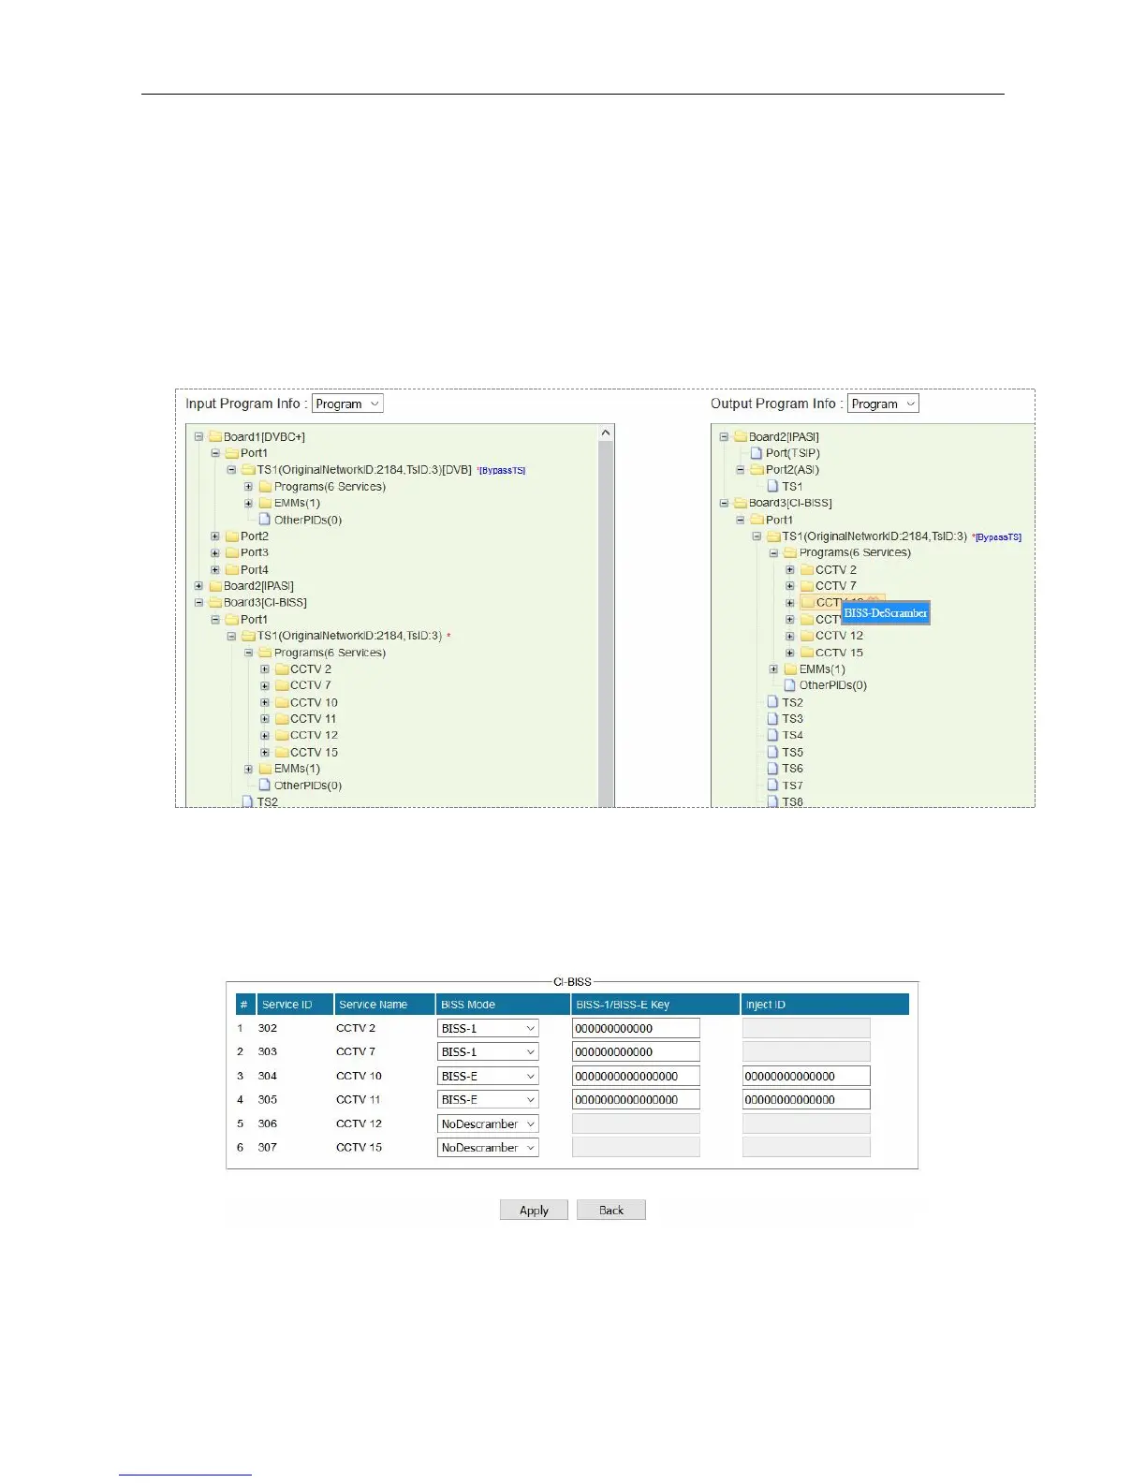Select the TS1 file icon under Port2(ASI)
The image size is (1146, 1483).
click(772, 486)
